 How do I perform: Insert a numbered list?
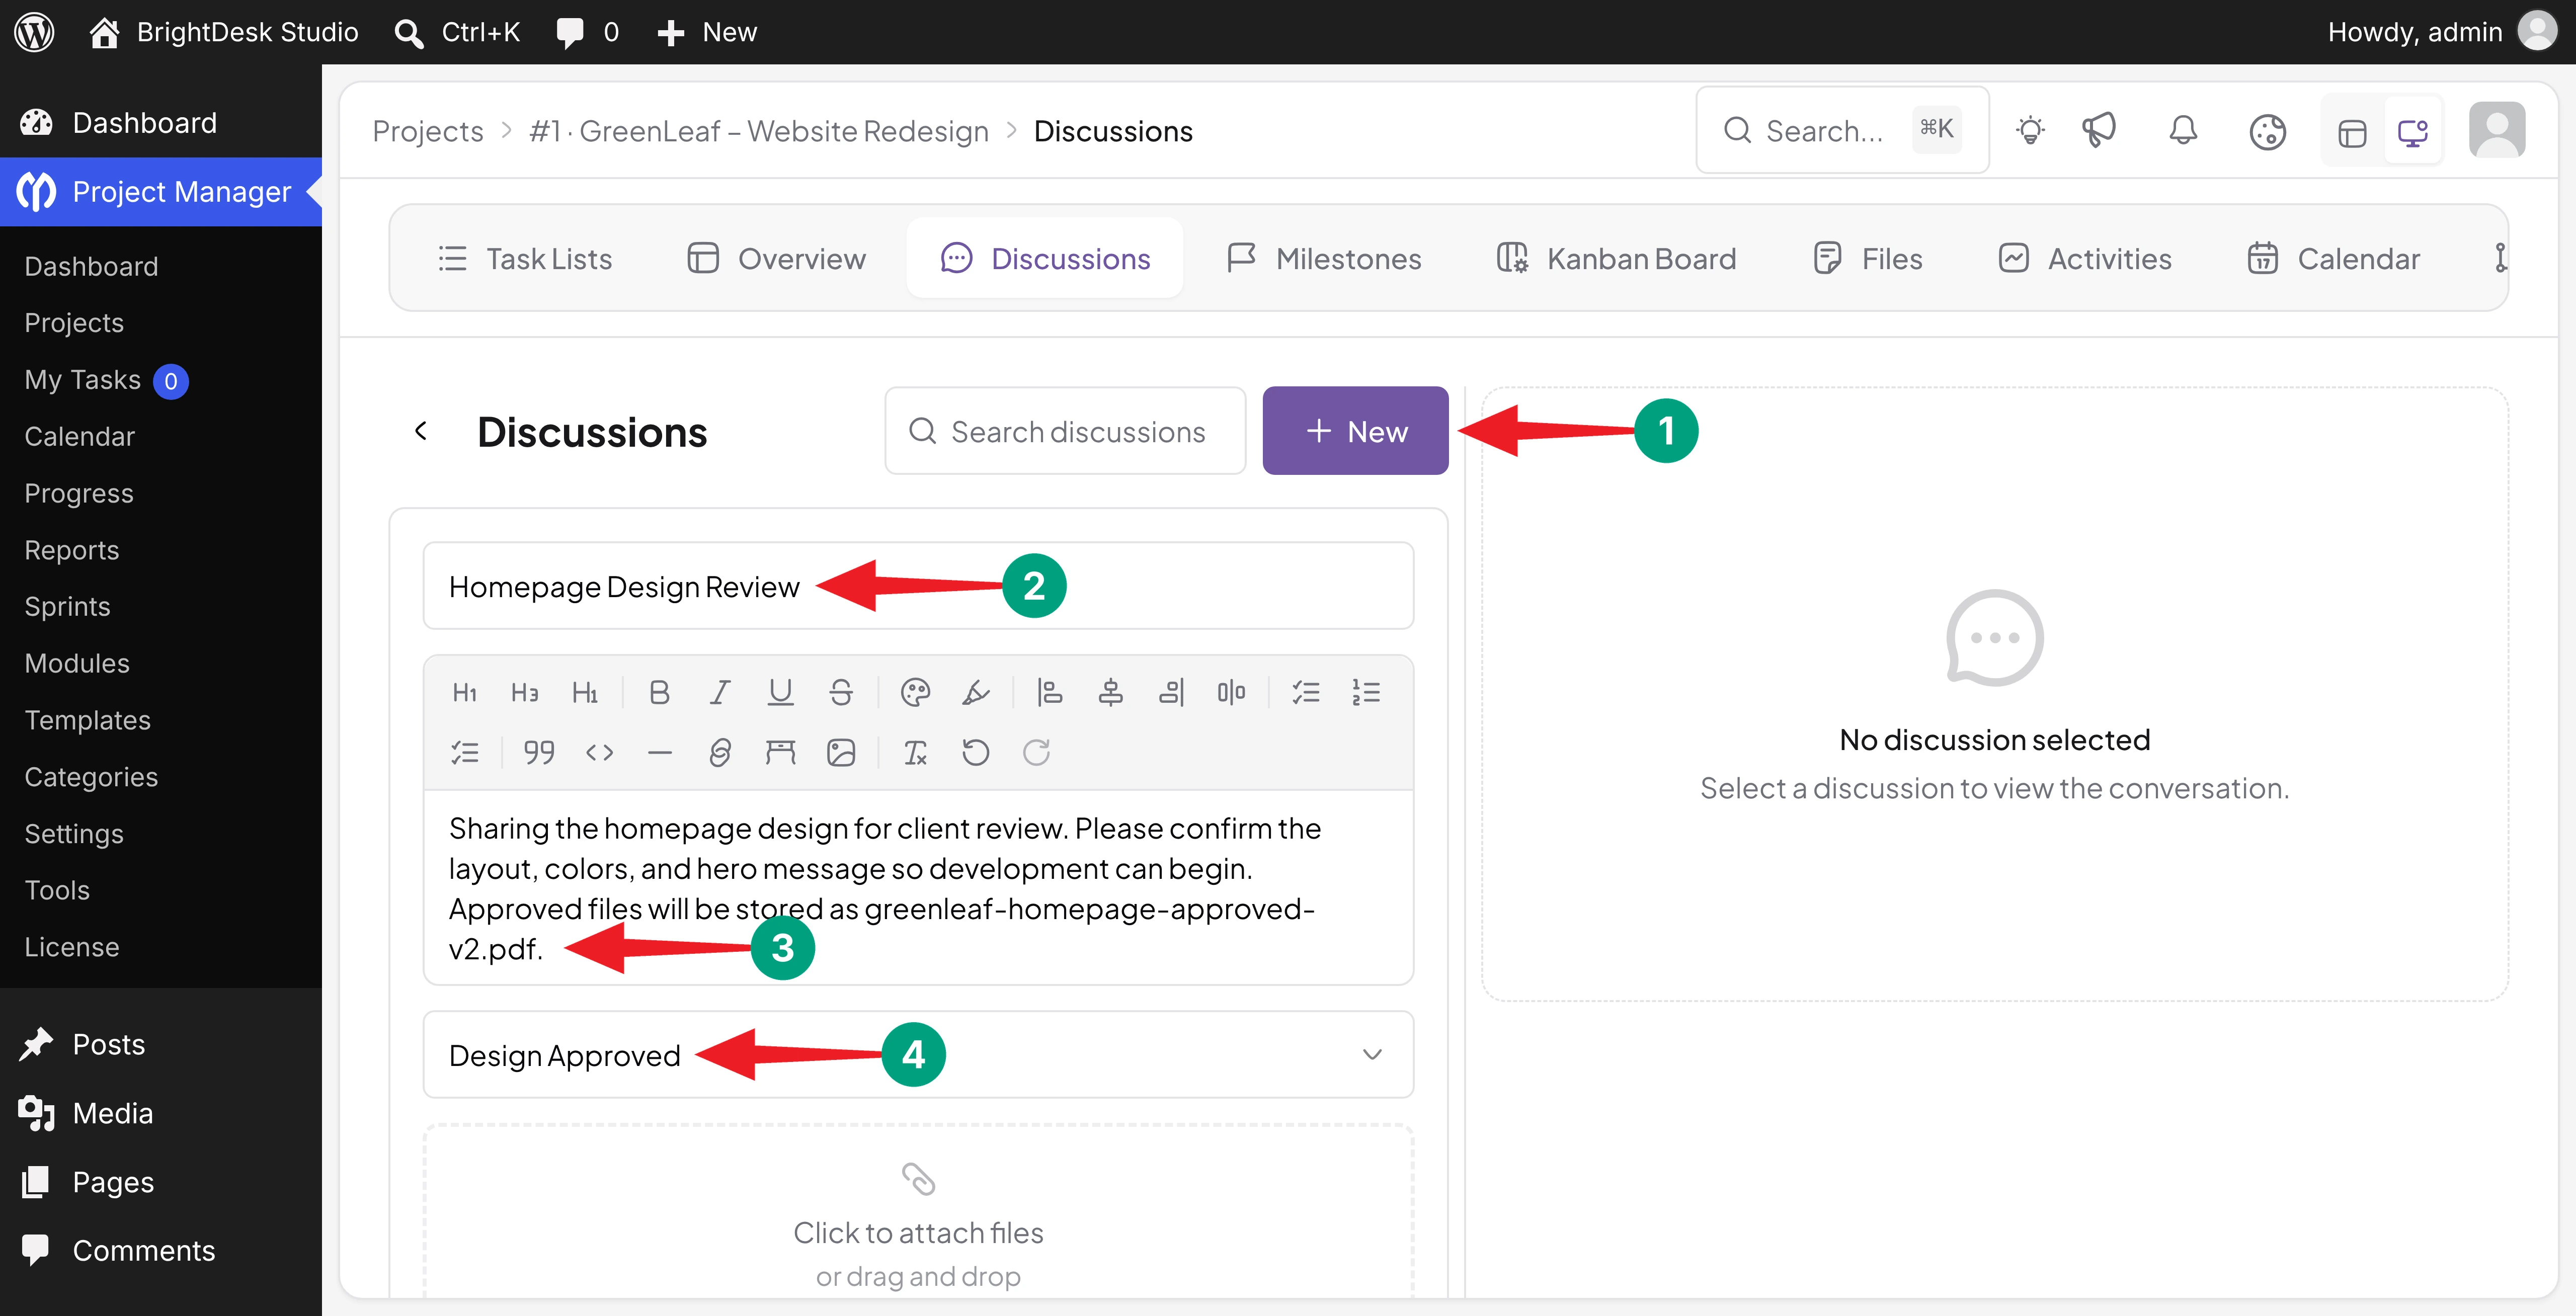point(1366,692)
